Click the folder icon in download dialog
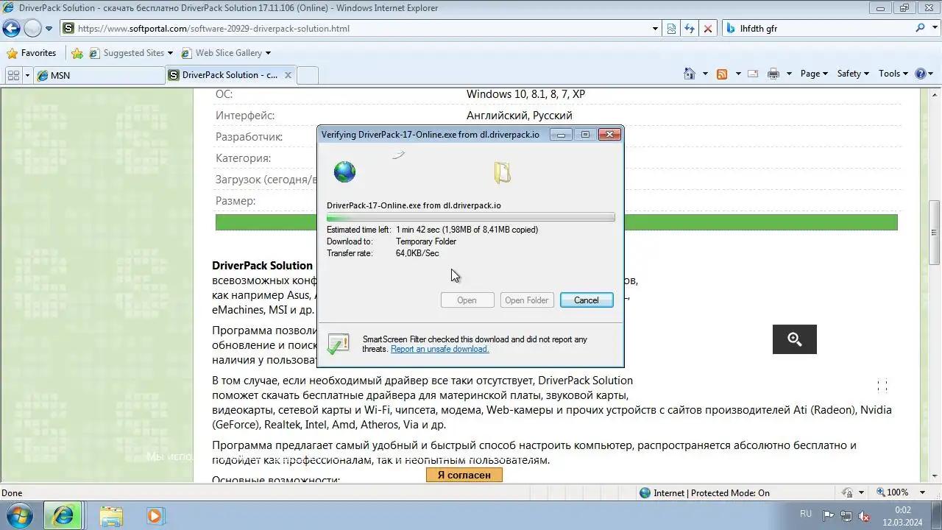 pyautogui.click(x=502, y=172)
